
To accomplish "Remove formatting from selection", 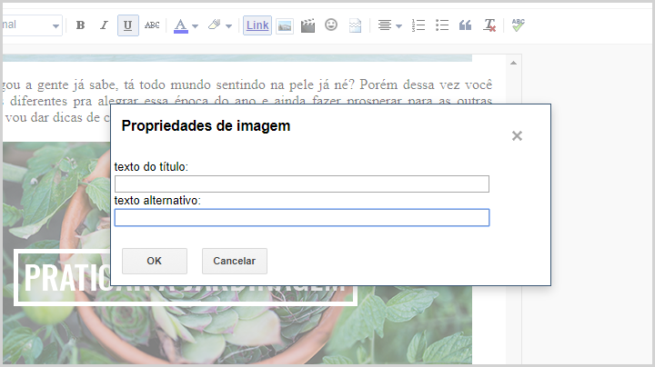I will tap(489, 25).
